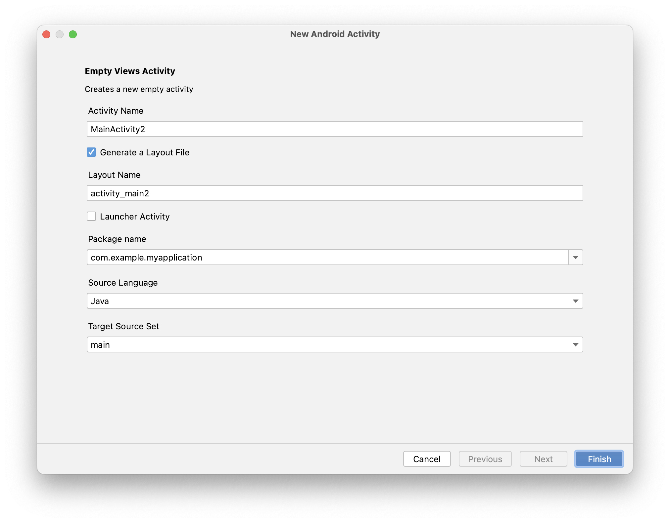Open the Package name dropdown arrow
This screenshot has height=523, width=670.
[576, 257]
